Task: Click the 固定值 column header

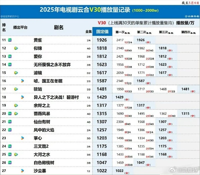Action: tap(102, 31)
